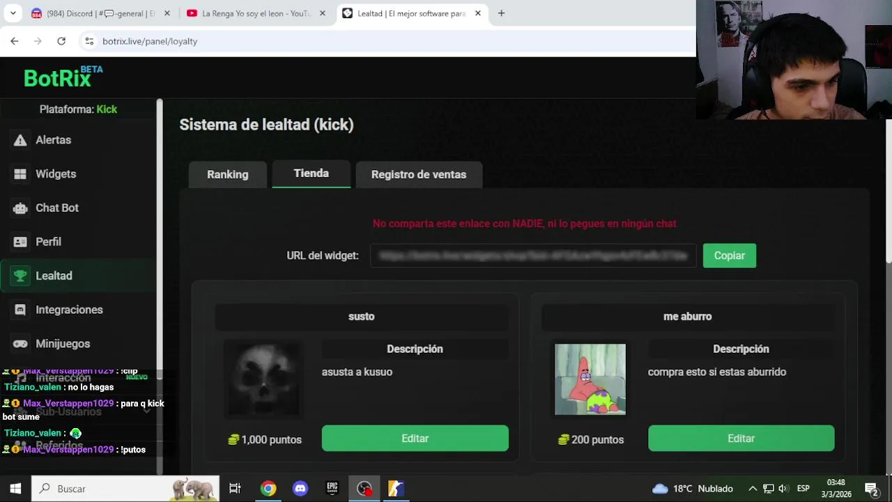The width and height of the screenshot is (892, 502).
Task: Open Alertas in the sidebar
Action: (x=54, y=140)
